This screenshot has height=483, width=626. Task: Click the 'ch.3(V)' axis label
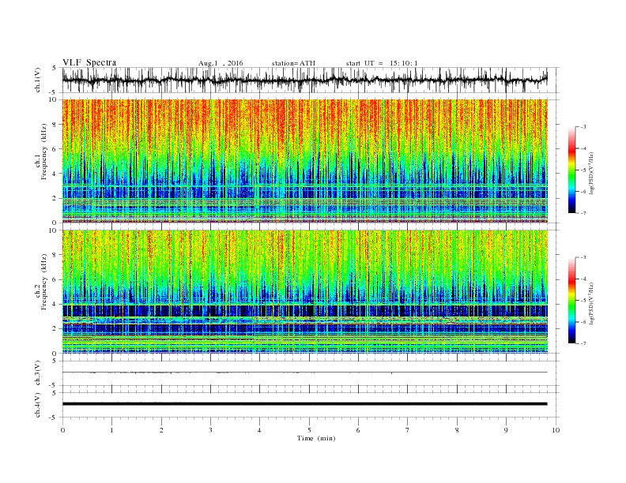click(38, 373)
